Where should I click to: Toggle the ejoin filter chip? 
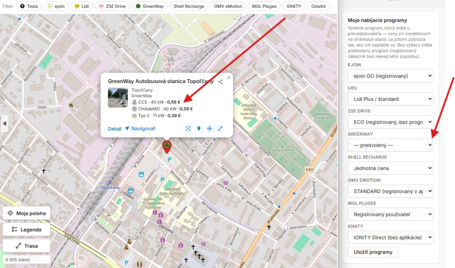click(56, 6)
